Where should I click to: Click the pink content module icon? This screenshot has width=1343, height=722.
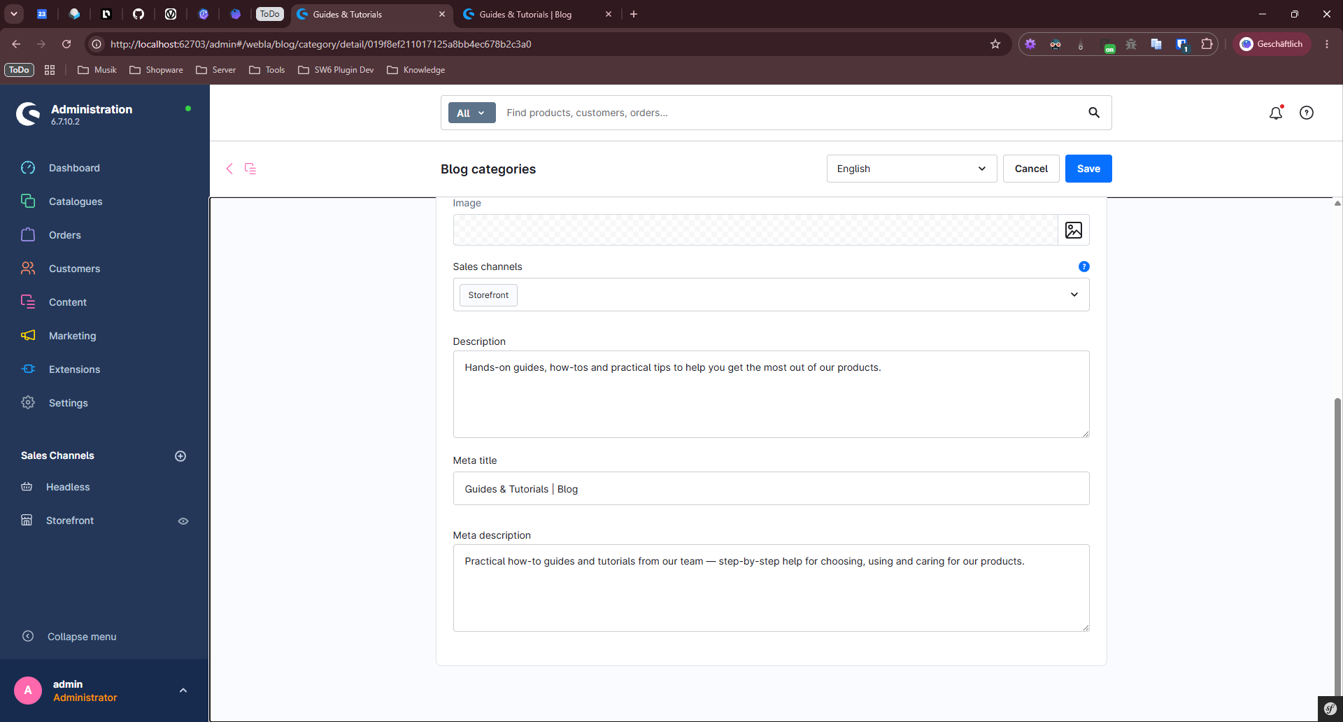tap(250, 169)
